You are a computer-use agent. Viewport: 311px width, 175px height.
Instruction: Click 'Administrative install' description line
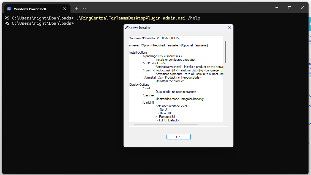point(189,67)
